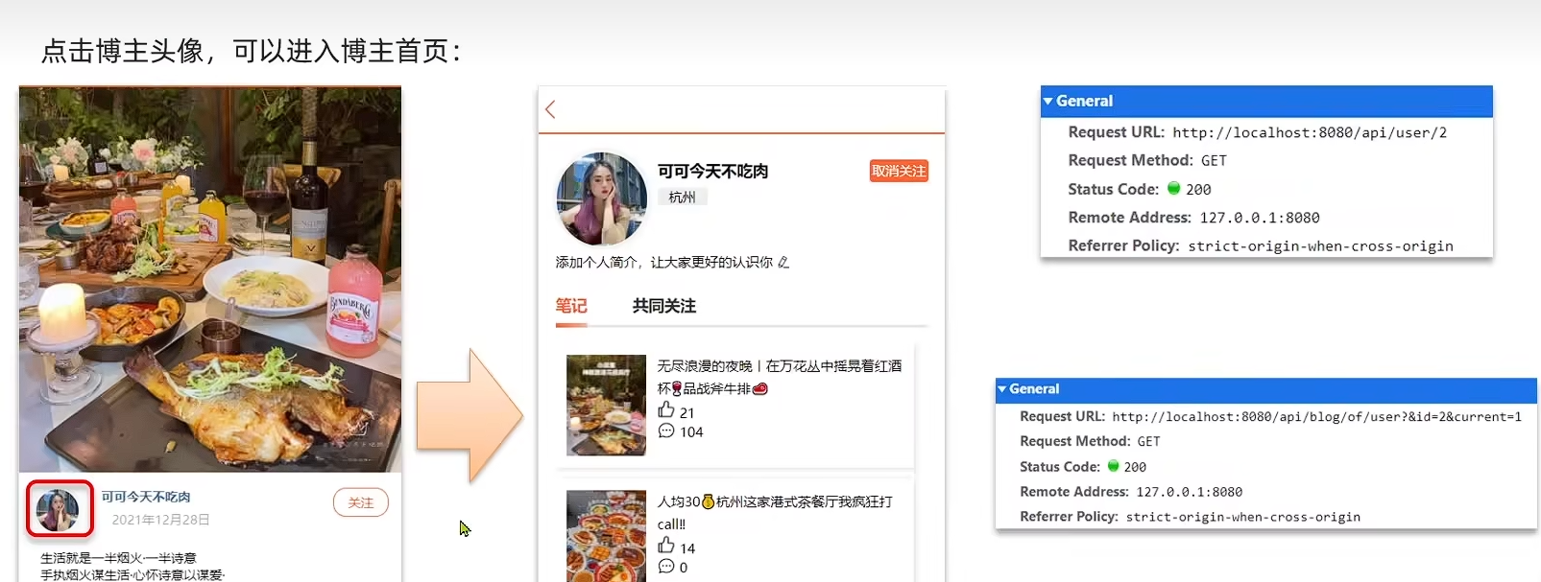Click the 关注 follow button
Screen dimensions: 1541x582
[361, 502]
